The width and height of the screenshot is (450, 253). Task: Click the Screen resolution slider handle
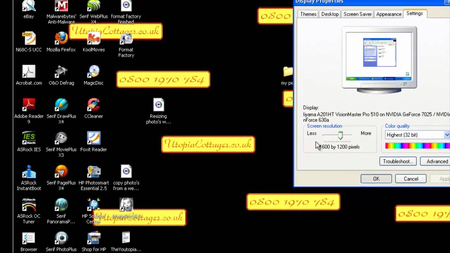(x=340, y=135)
